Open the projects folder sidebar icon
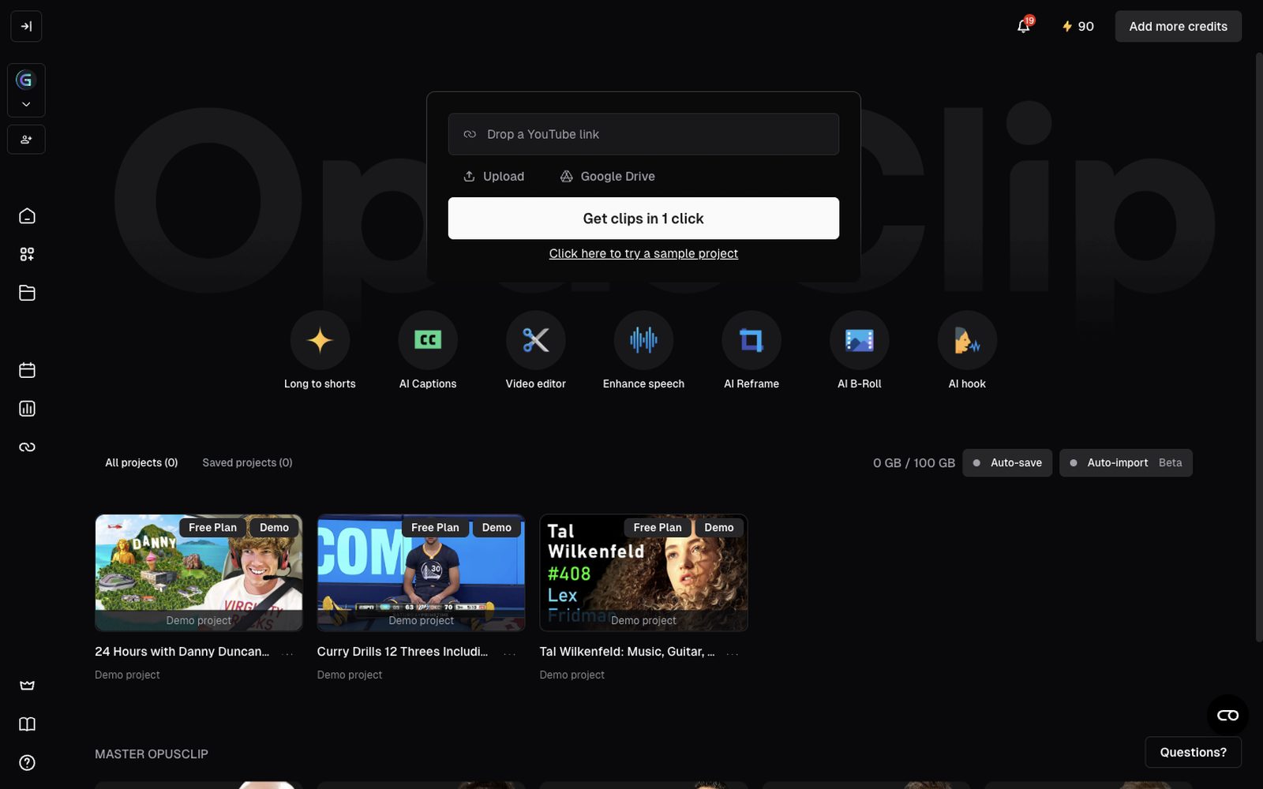Viewport: 1263px width, 789px height. [27, 293]
